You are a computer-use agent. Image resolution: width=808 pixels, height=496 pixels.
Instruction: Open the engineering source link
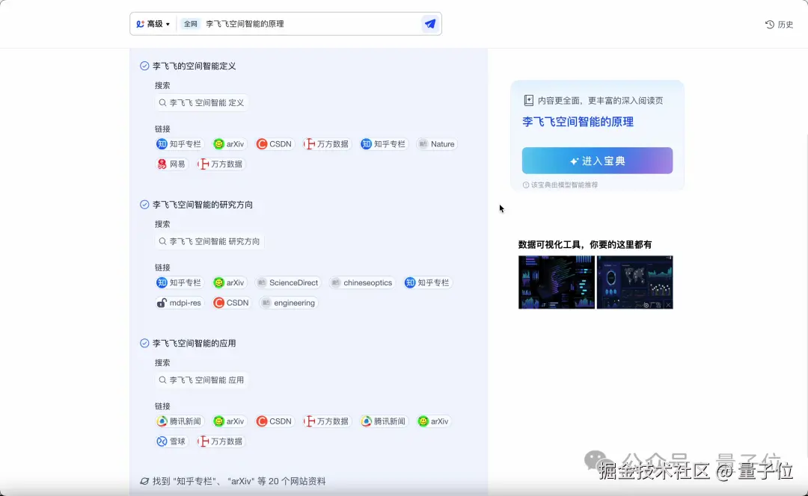point(288,303)
